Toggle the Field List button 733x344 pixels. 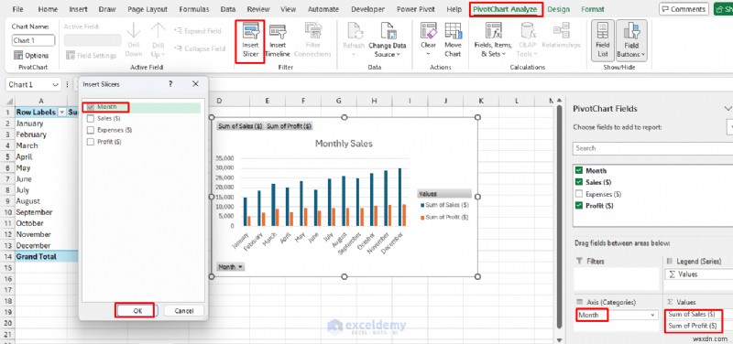tap(603, 40)
